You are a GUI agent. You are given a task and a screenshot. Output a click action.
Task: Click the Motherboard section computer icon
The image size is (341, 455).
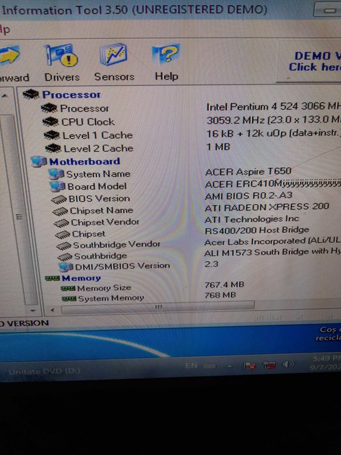click(x=39, y=161)
